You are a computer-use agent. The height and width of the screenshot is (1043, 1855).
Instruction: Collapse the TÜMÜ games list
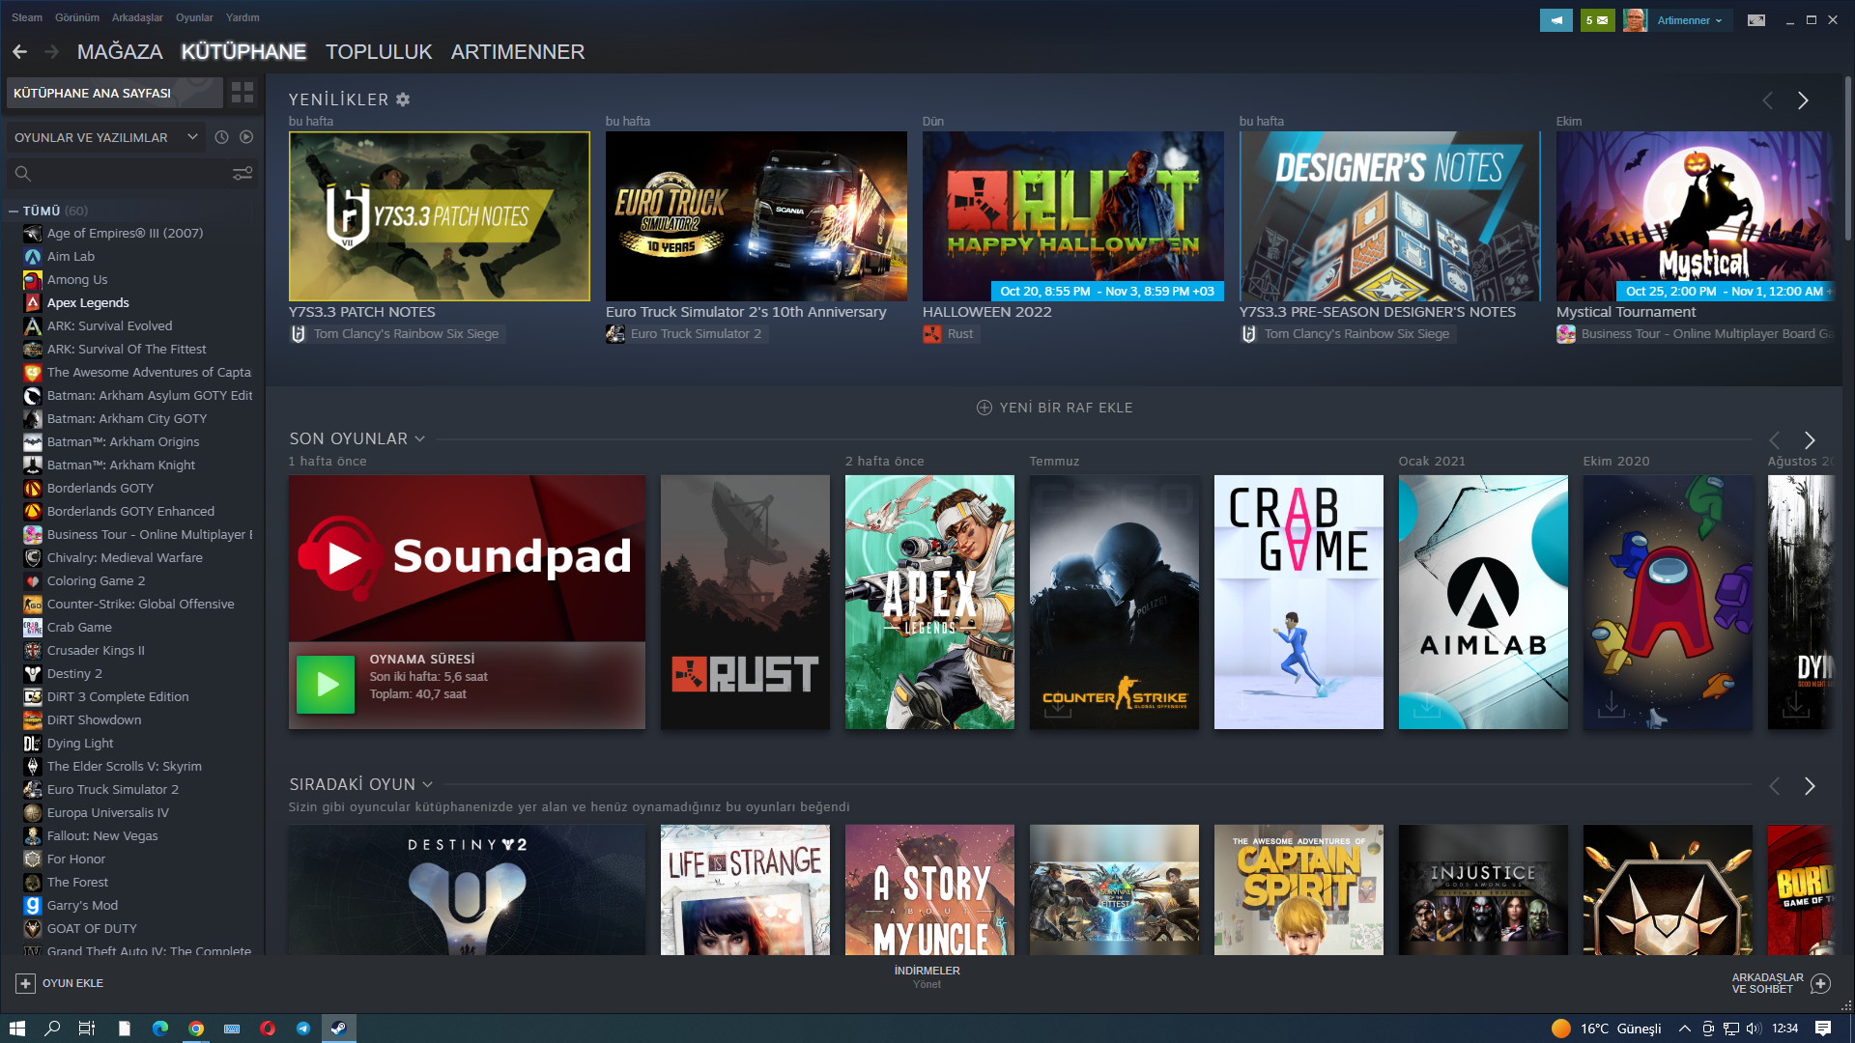[x=14, y=211]
